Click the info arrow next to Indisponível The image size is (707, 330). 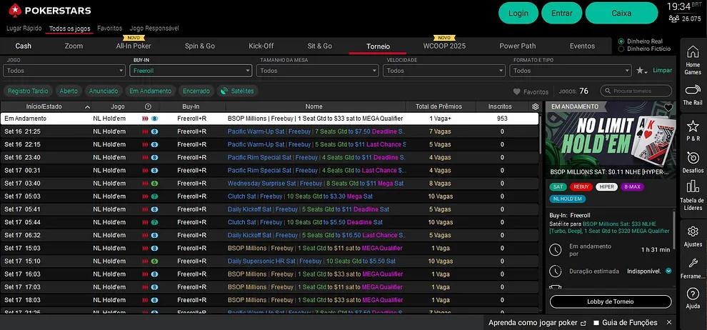click(668, 271)
